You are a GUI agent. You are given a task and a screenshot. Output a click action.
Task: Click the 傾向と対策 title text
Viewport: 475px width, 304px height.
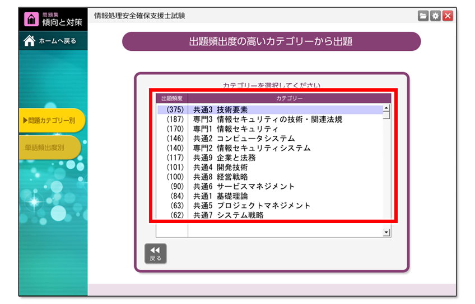point(62,22)
